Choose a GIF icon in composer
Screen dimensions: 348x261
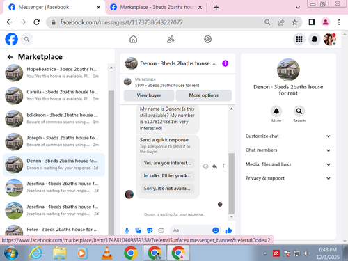[161, 230]
